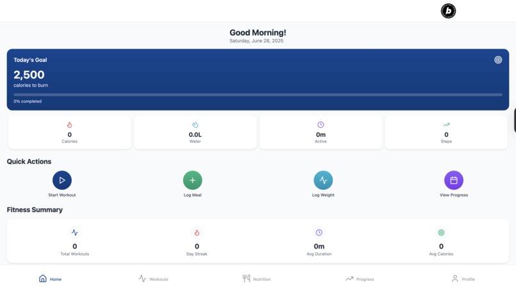Click the View Progress label
Viewport: 516px width, 292px height.
click(x=454, y=195)
